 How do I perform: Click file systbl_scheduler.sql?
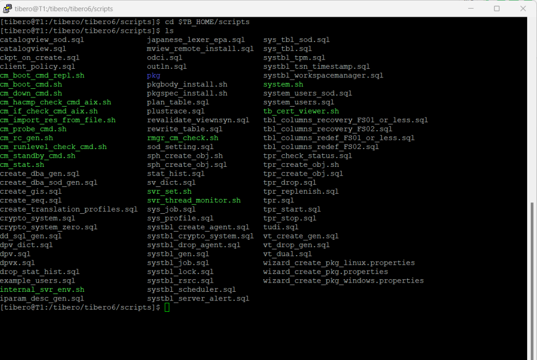(x=192, y=289)
